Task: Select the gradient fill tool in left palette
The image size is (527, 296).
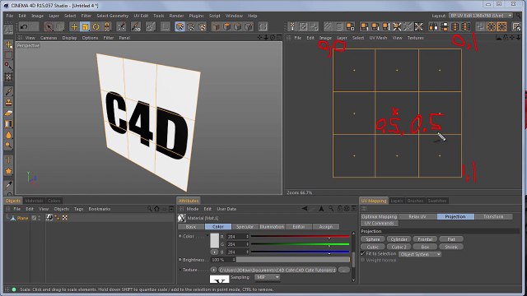Action: pyautogui.click(x=8, y=124)
